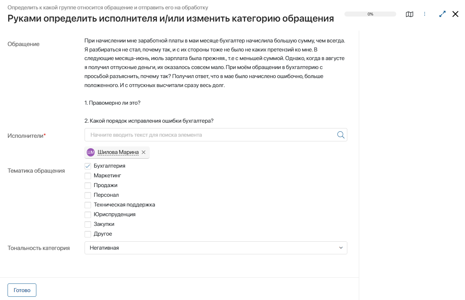Select the Персонал topic

[x=87, y=195]
